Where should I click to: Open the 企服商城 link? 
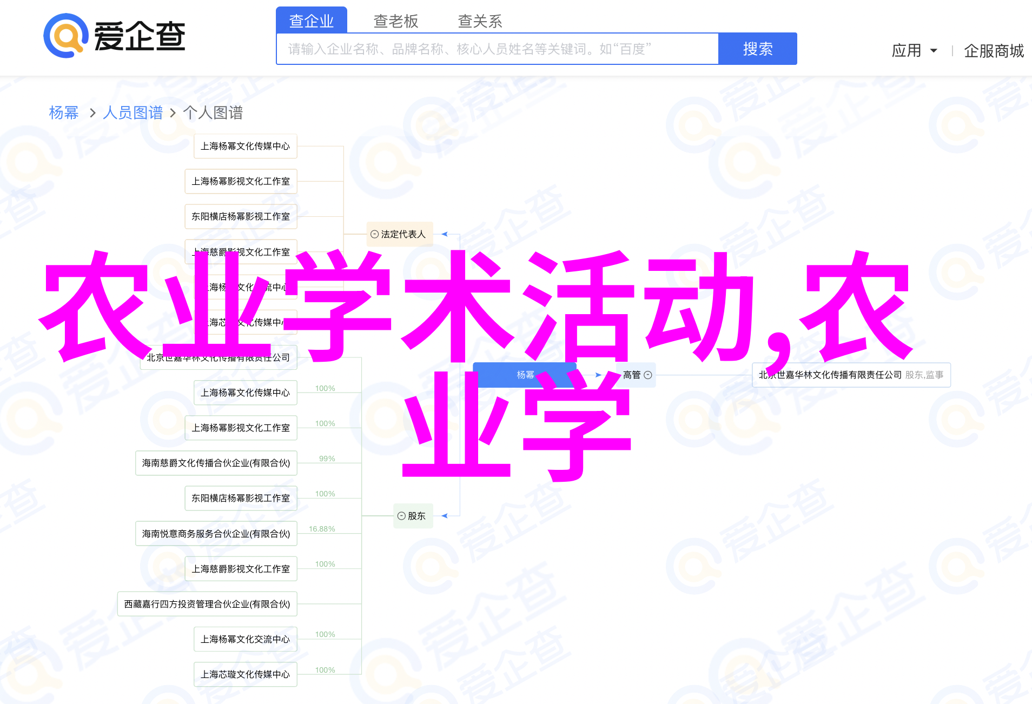[994, 50]
